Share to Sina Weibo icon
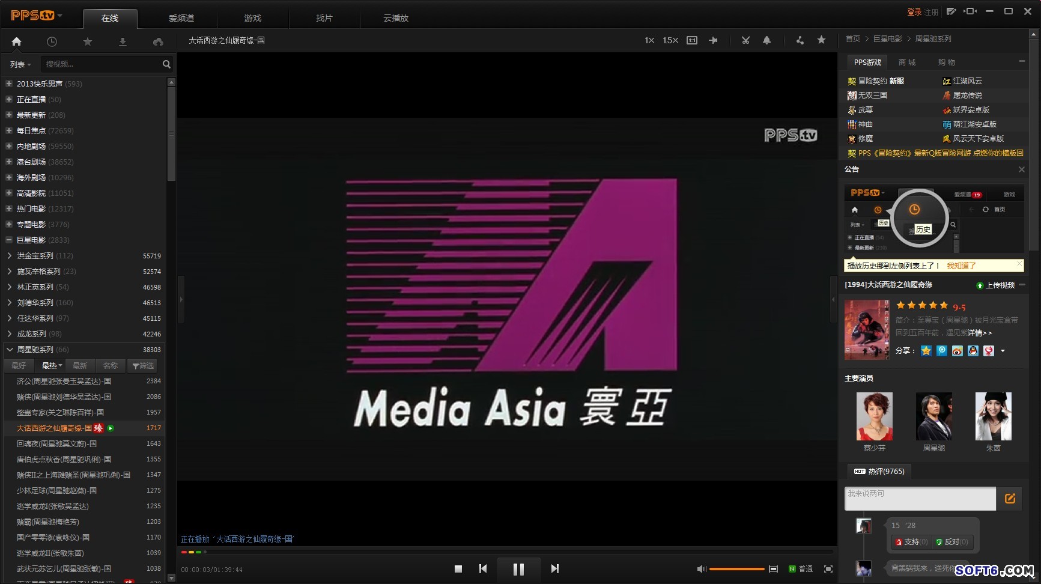The image size is (1041, 584). coord(958,351)
